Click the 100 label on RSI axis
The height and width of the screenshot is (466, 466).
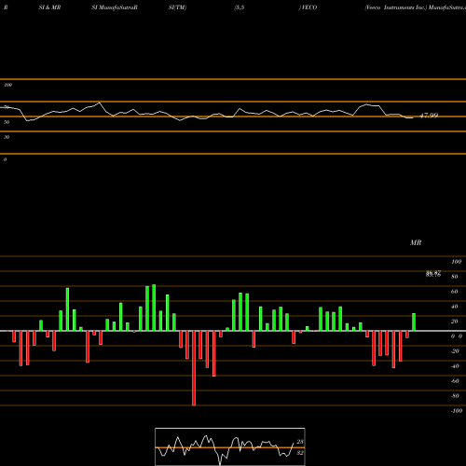(7, 85)
